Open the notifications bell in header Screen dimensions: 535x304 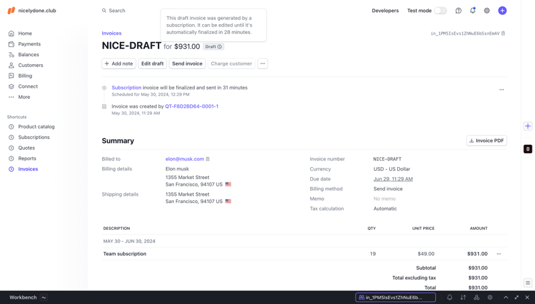[473, 11]
